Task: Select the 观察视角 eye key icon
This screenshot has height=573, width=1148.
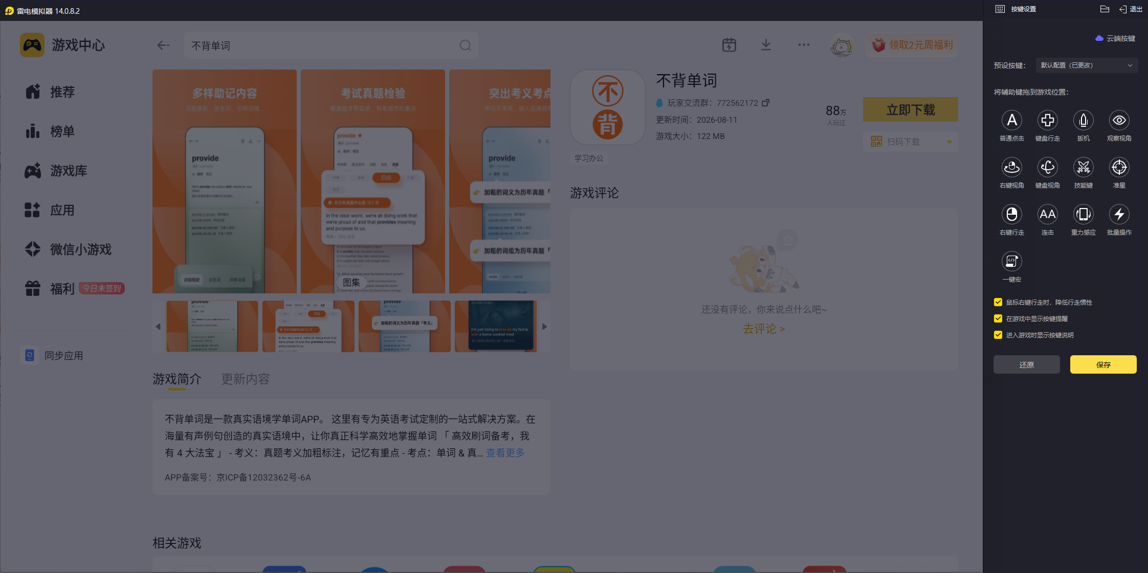Action: click(1119, 120)
